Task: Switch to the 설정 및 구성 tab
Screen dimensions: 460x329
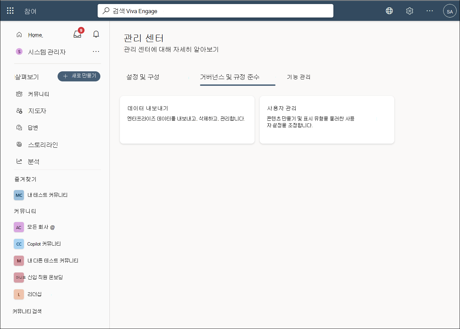Action: [143, 77]
